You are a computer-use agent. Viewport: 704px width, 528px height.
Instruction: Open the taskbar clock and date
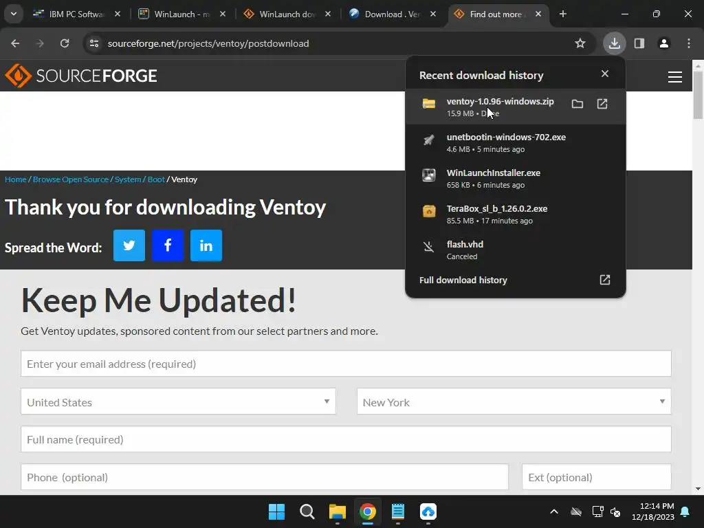click(x=653, y=511)
